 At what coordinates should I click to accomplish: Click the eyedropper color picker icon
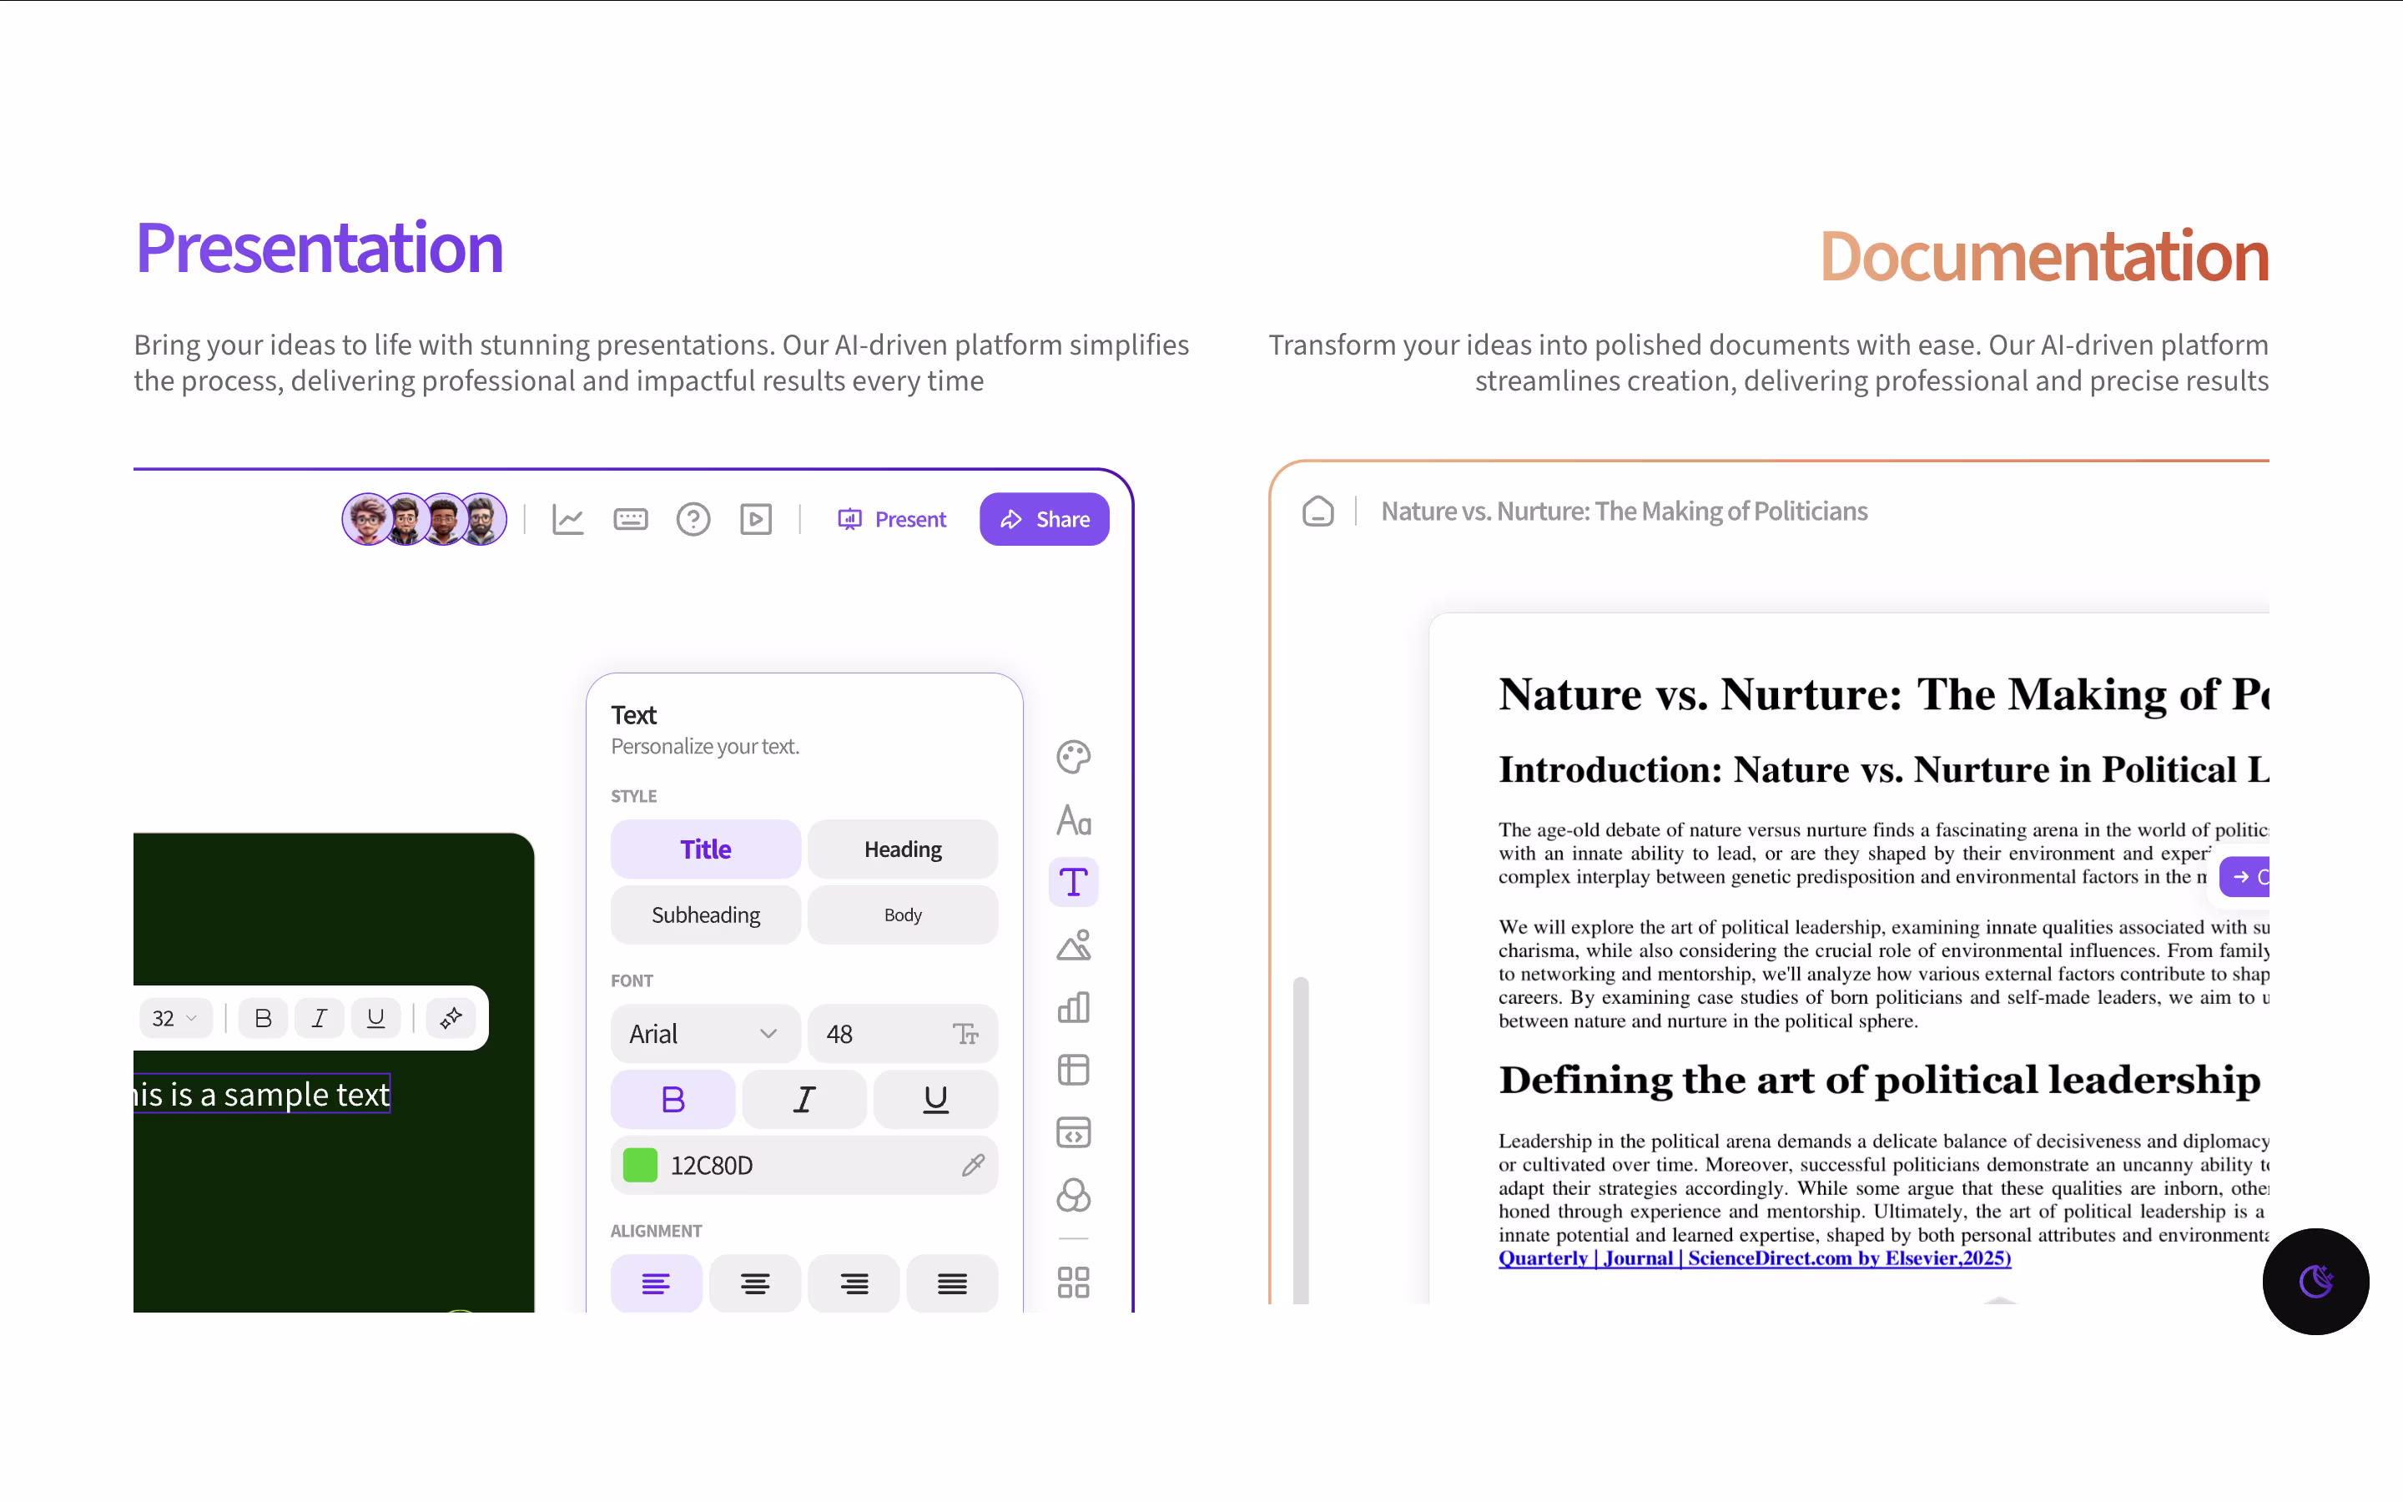coord(973,1165)
